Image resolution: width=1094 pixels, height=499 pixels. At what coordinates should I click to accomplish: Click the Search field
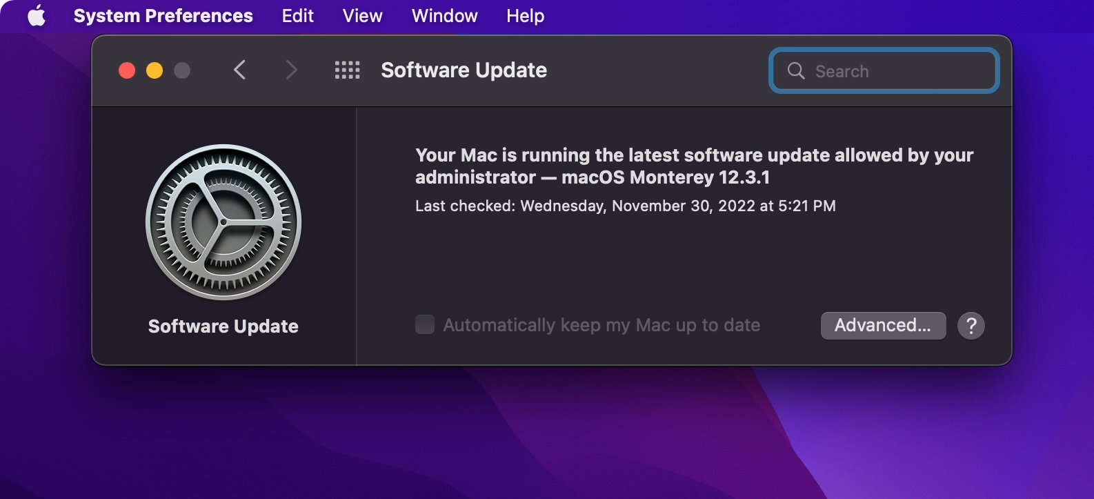(884, 70)
